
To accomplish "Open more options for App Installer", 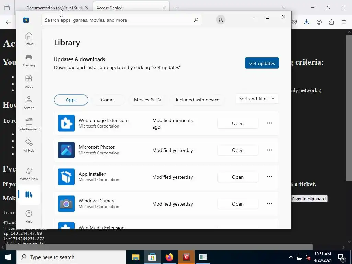I will tap(269, 177).
